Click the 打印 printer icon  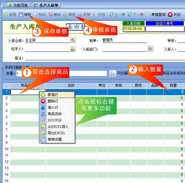point(95,15)
